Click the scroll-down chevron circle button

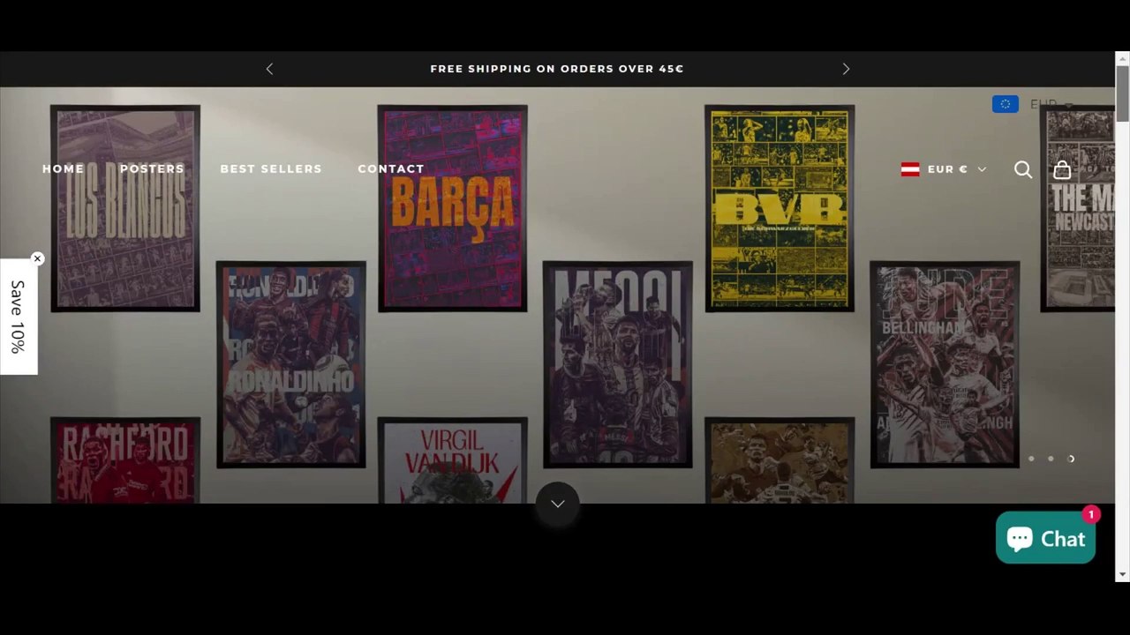click(x=557, y=504)
